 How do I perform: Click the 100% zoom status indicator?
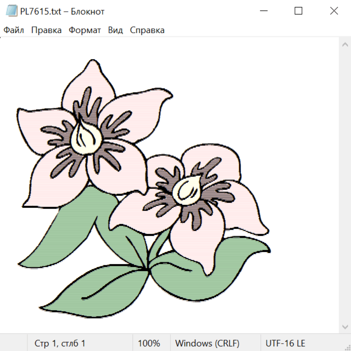click(149, 344)
